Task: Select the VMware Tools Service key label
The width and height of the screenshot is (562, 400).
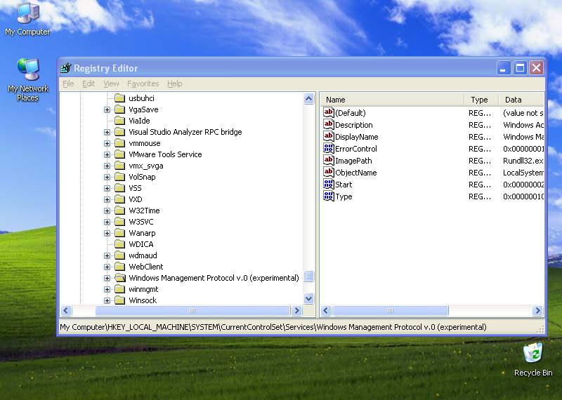Action: pyautogui.click(x=165, y=154)
